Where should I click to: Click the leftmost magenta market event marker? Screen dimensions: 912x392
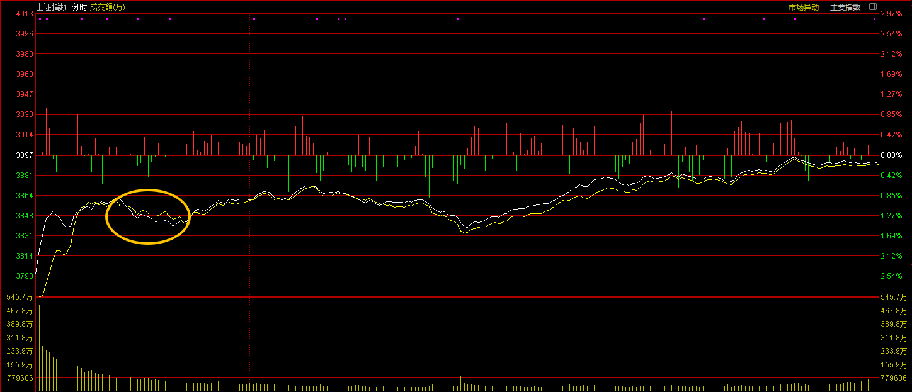[x=40, y=18]
